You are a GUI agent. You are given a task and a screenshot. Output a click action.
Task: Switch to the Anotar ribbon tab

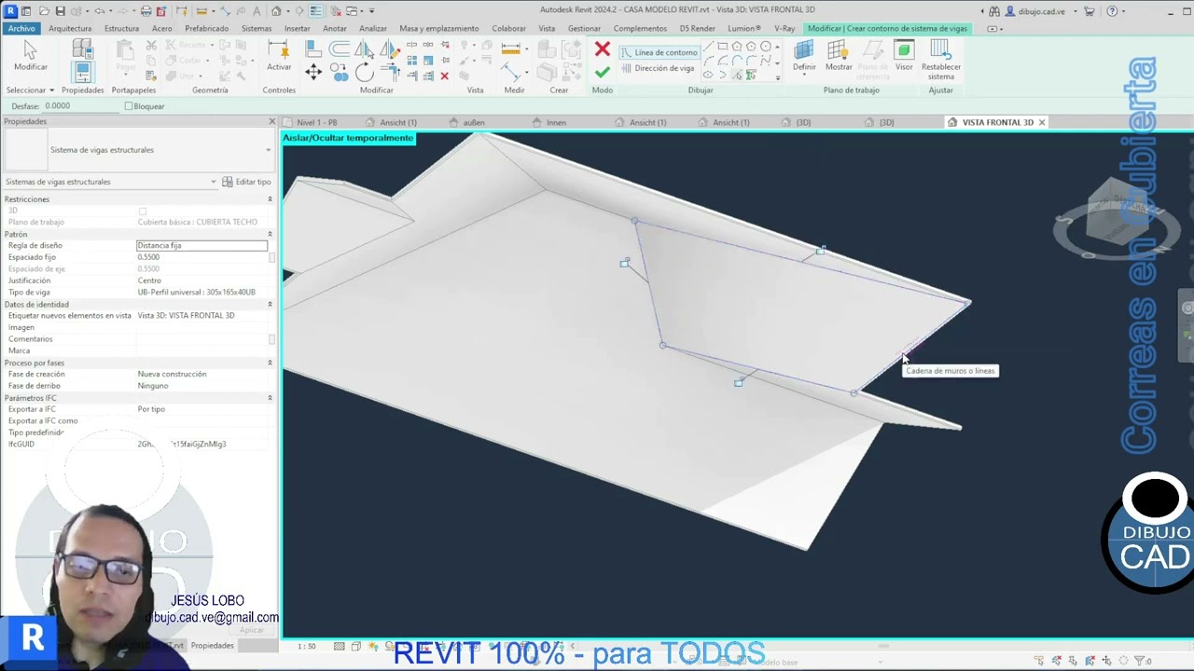tap(334, 29)
